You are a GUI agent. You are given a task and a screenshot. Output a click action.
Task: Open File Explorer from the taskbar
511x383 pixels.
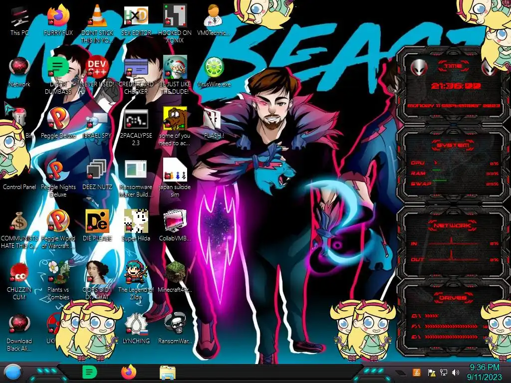point(168,372)
